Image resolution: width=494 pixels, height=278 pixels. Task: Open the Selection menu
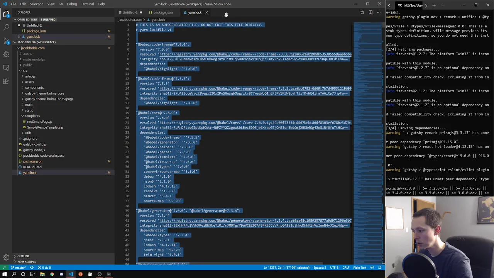tap(37, 4)
